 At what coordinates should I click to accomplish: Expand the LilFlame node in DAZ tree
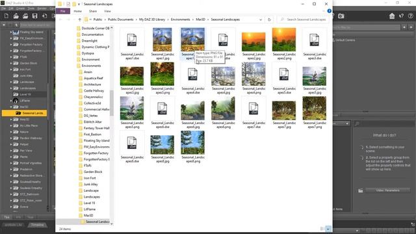11,101
